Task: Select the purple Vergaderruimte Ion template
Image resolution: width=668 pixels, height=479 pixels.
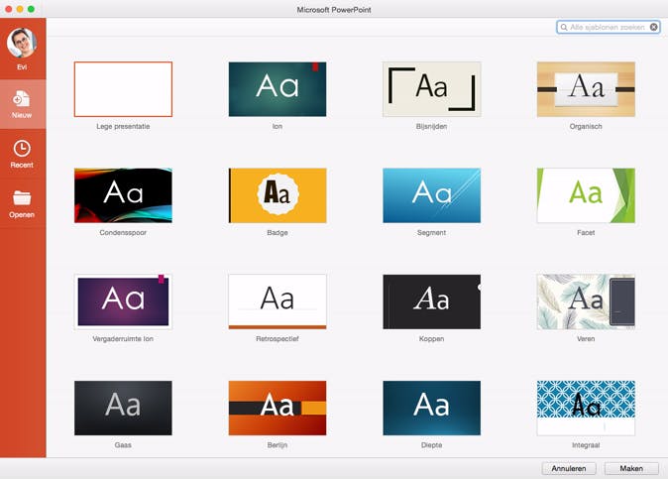Action: (123, 301)
